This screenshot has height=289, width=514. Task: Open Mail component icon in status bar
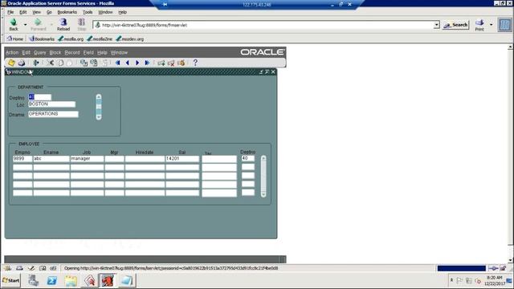pyautogui.click(x=19, y=268)
